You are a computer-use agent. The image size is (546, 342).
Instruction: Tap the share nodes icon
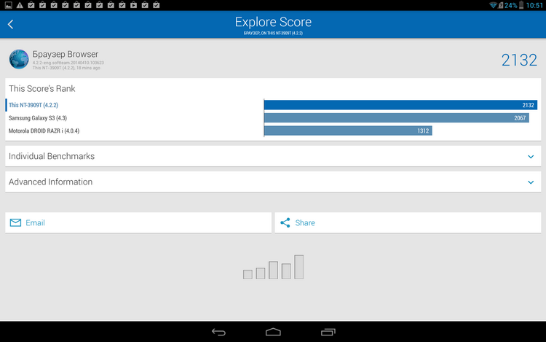285,222
